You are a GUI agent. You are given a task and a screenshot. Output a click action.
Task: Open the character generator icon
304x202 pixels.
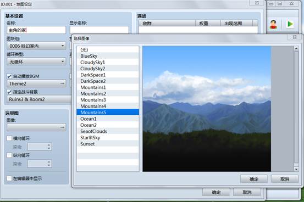273,24
